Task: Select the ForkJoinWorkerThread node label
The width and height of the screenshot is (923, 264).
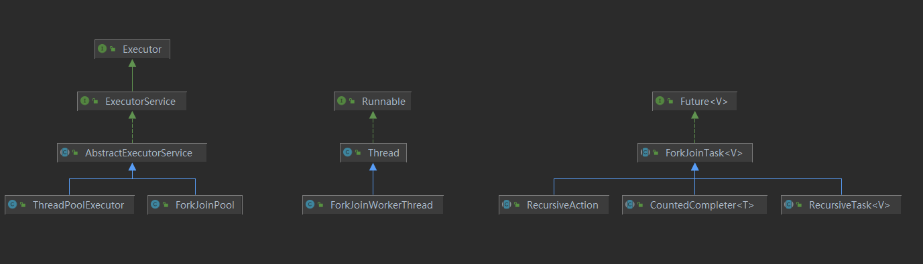Action: (x=381, y=205)
